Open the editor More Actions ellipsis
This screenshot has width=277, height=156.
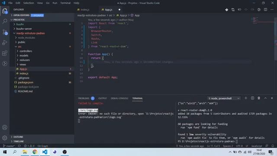tap(272, 10)
